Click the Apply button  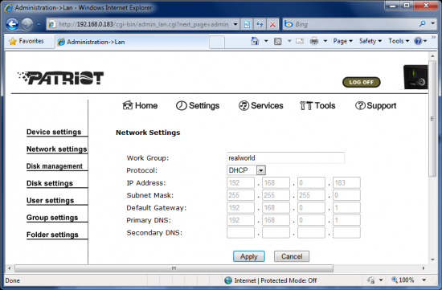(249, 256)
